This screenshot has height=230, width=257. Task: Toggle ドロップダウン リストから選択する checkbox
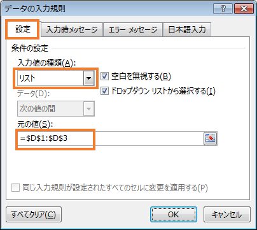(x=104, y=91)
